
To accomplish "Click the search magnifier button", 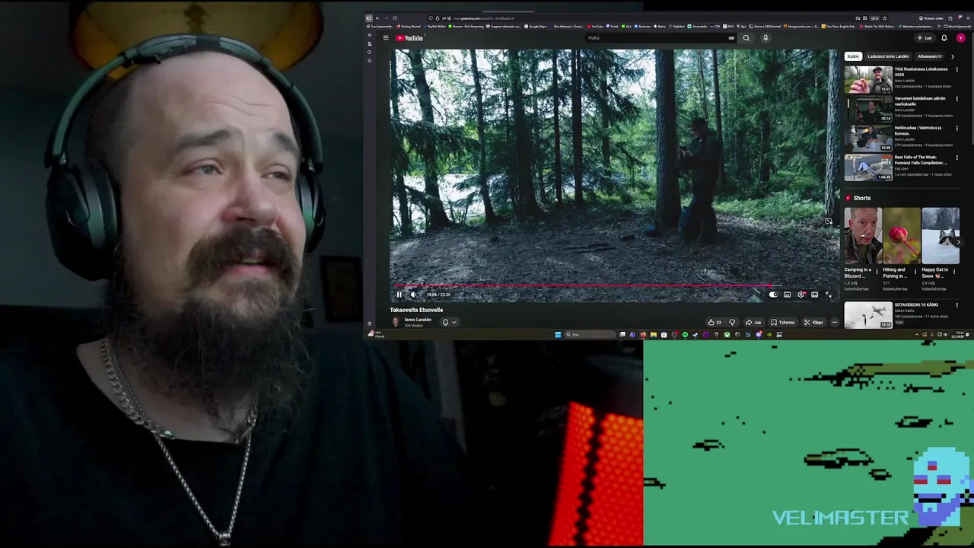I will 746,38.
